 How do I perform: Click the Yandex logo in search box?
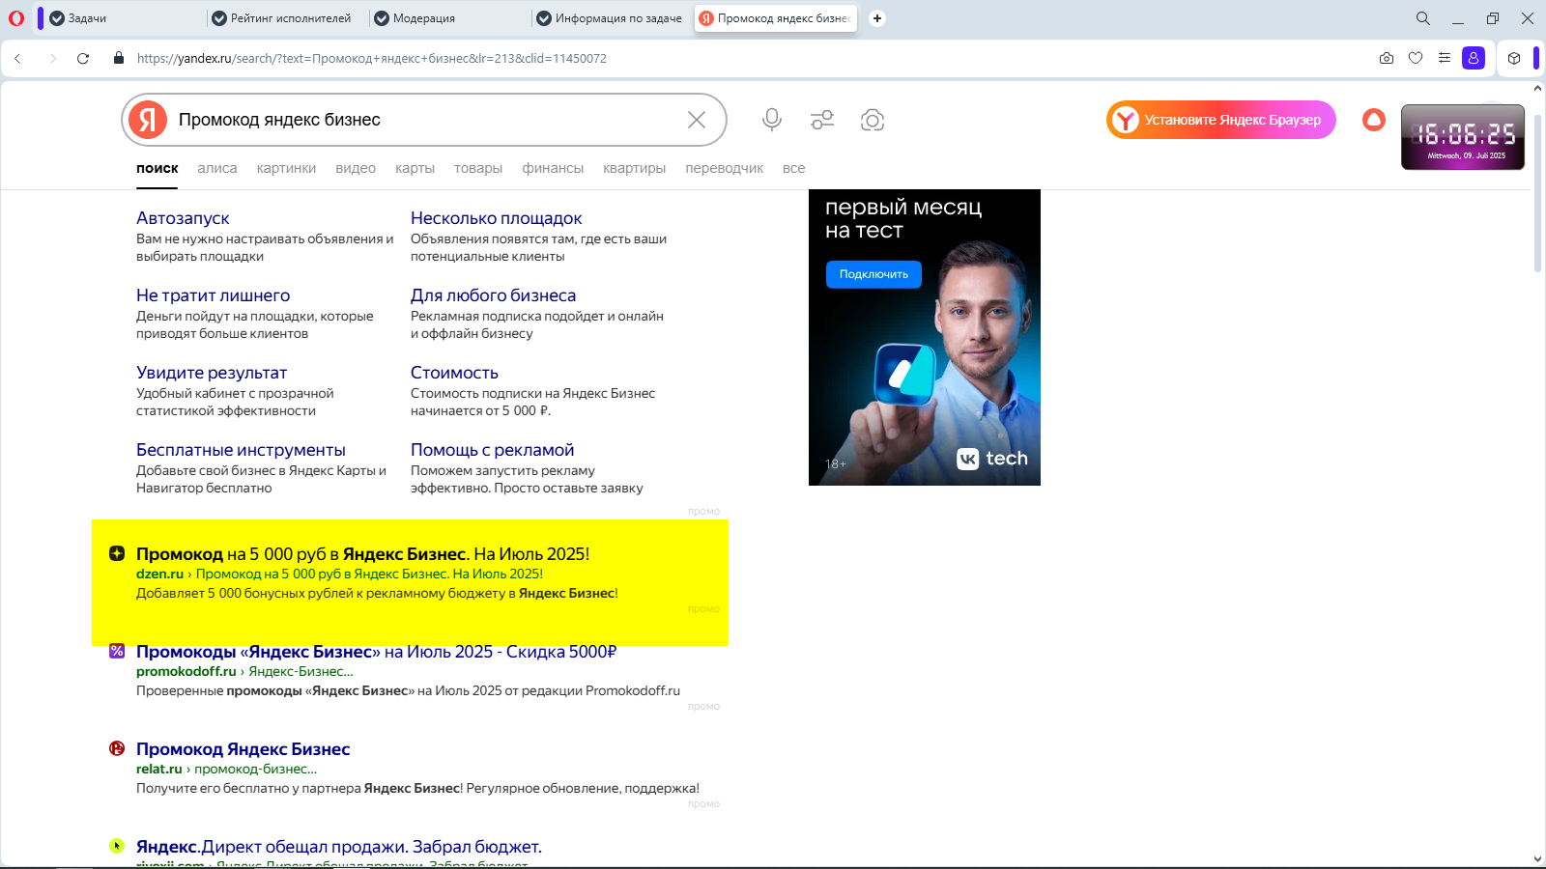pos(148,120)
